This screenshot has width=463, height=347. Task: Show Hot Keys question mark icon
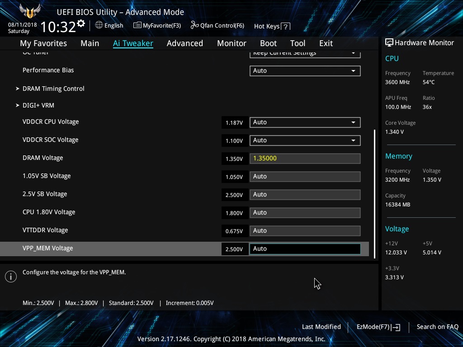coord(286,27)
